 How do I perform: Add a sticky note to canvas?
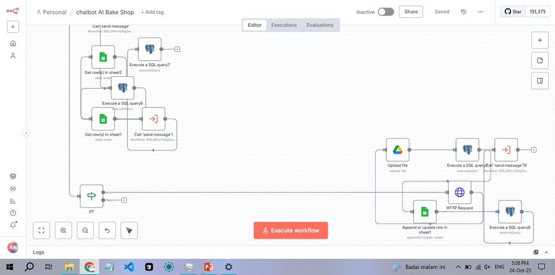click(540, 61)
